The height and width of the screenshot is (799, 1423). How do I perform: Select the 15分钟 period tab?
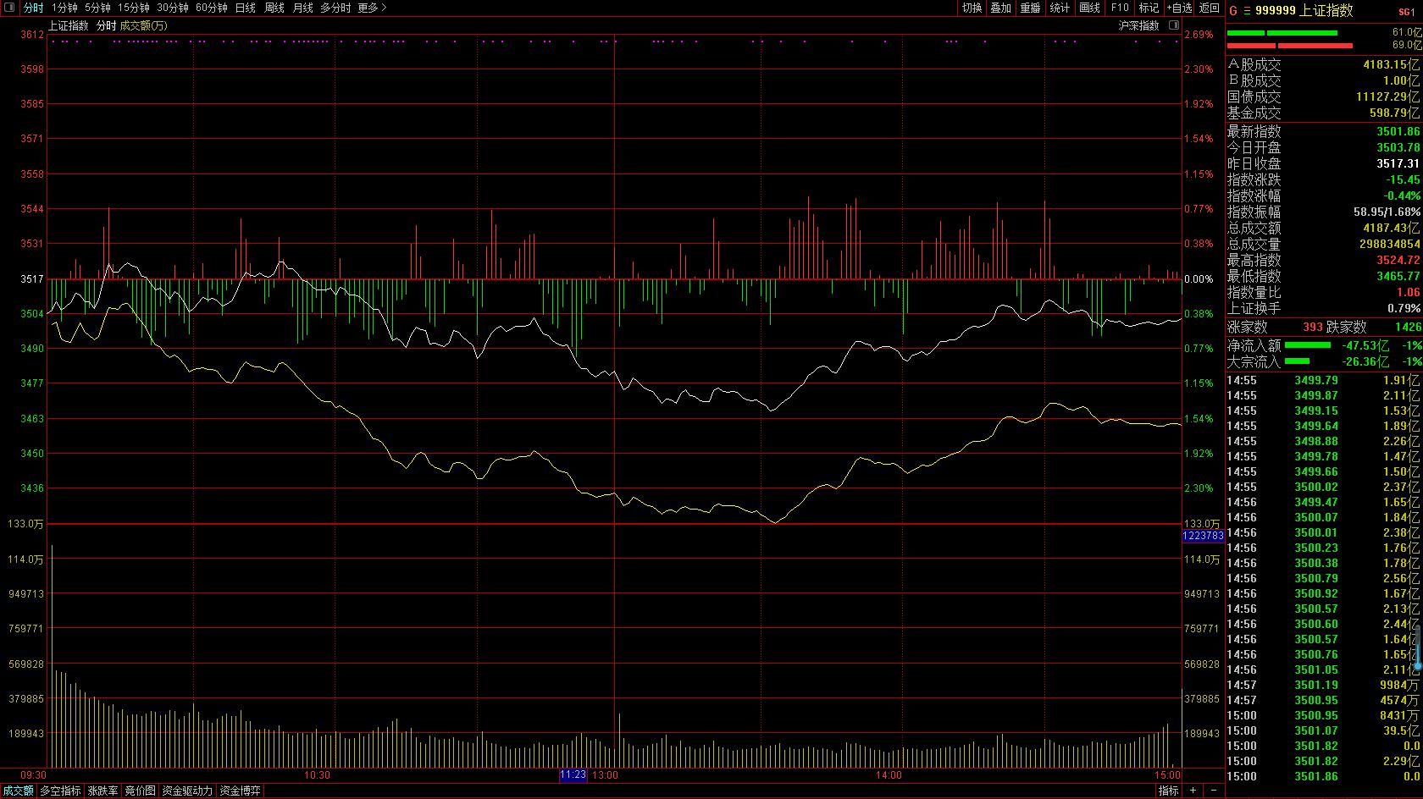tap(134, 8)
